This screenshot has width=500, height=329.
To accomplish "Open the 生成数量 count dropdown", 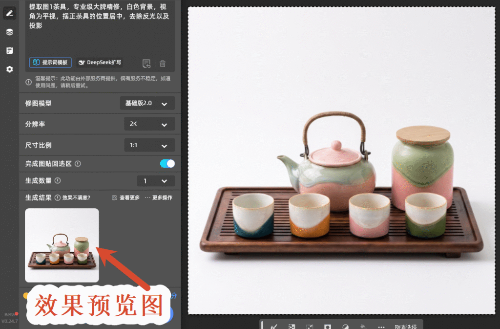I will [x=156, y=181].
